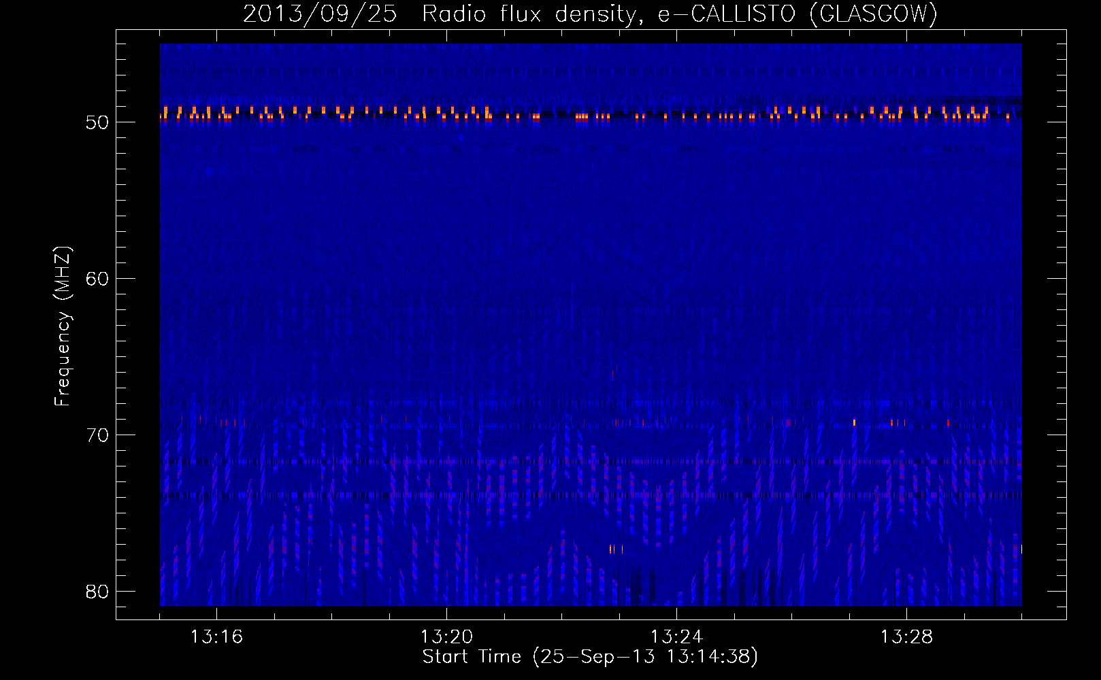This screenshot has width=1101, height=680.
Task: Click the plot title '2013/09/25 Radio flux density, e-CALLISTO (GLASGOW)'
Action: 590,14
